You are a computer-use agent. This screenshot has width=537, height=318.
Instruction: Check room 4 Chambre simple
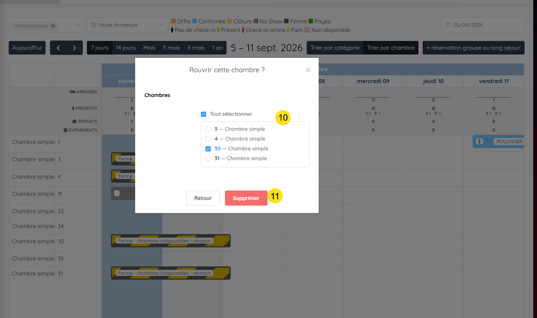click(x=208, y=139)
